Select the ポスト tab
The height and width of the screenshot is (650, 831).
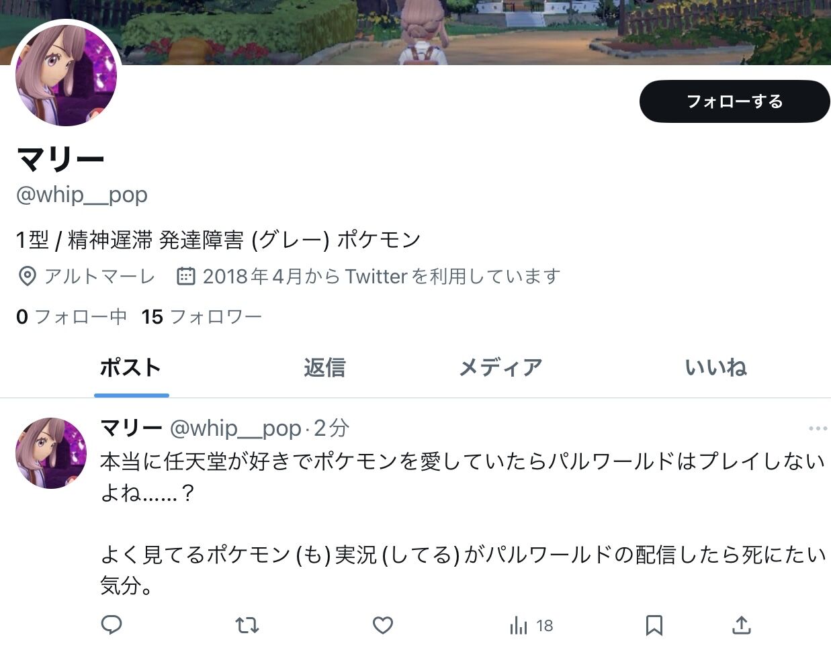point(131,367)
